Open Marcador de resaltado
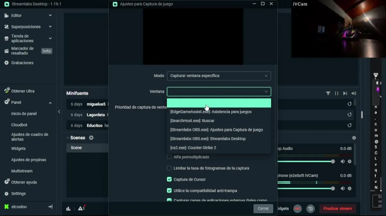 [x=22, y=51]
